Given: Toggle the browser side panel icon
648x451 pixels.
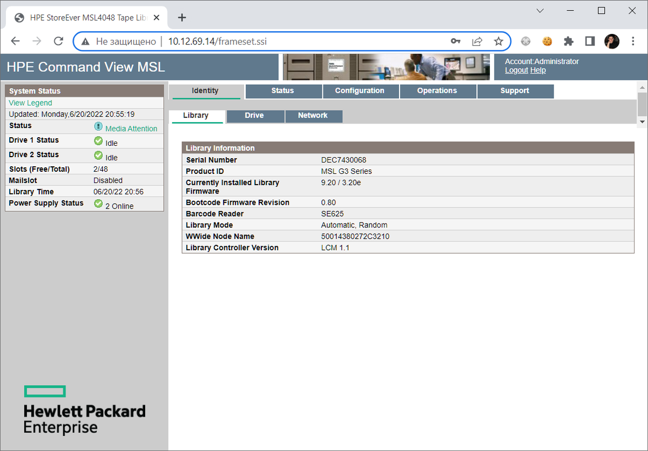Looking at the screenshot, I should 590,41.
